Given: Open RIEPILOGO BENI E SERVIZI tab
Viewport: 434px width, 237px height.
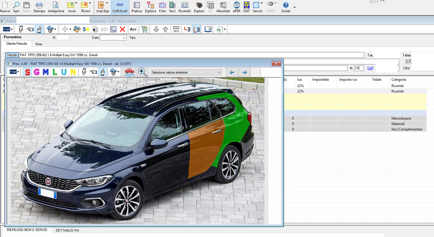Looking at the screenshot, I should point(27,230).
